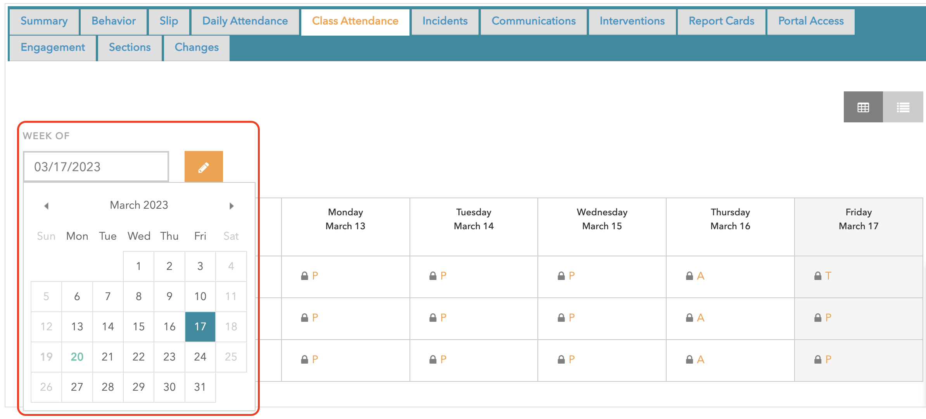This screenshot has height=419, width=926.
Task: Select highlighted March 17 date cell
Action: [x=200, y=326]
